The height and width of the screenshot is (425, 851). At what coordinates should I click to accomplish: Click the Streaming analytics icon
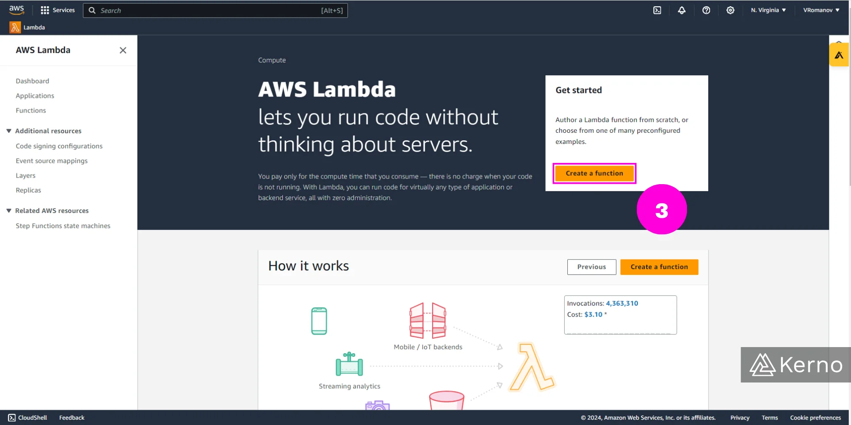pyautogui.click(x=349, y=364)
